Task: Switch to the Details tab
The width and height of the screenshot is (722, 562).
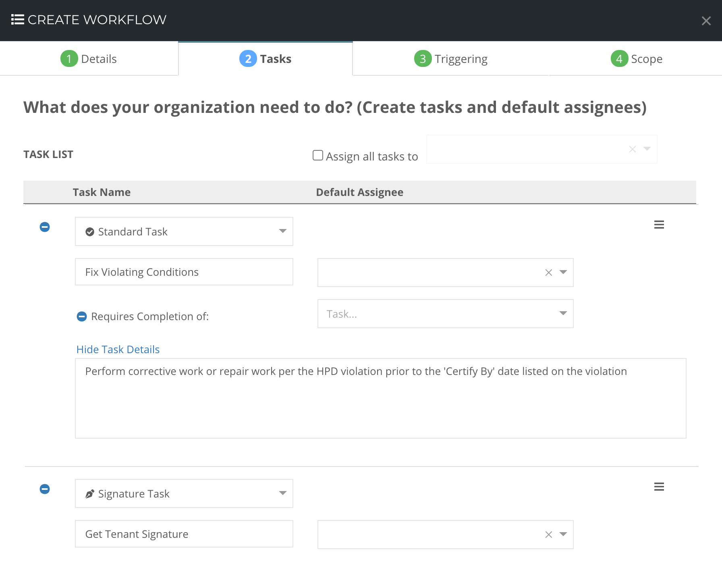Action: [89, 59]
